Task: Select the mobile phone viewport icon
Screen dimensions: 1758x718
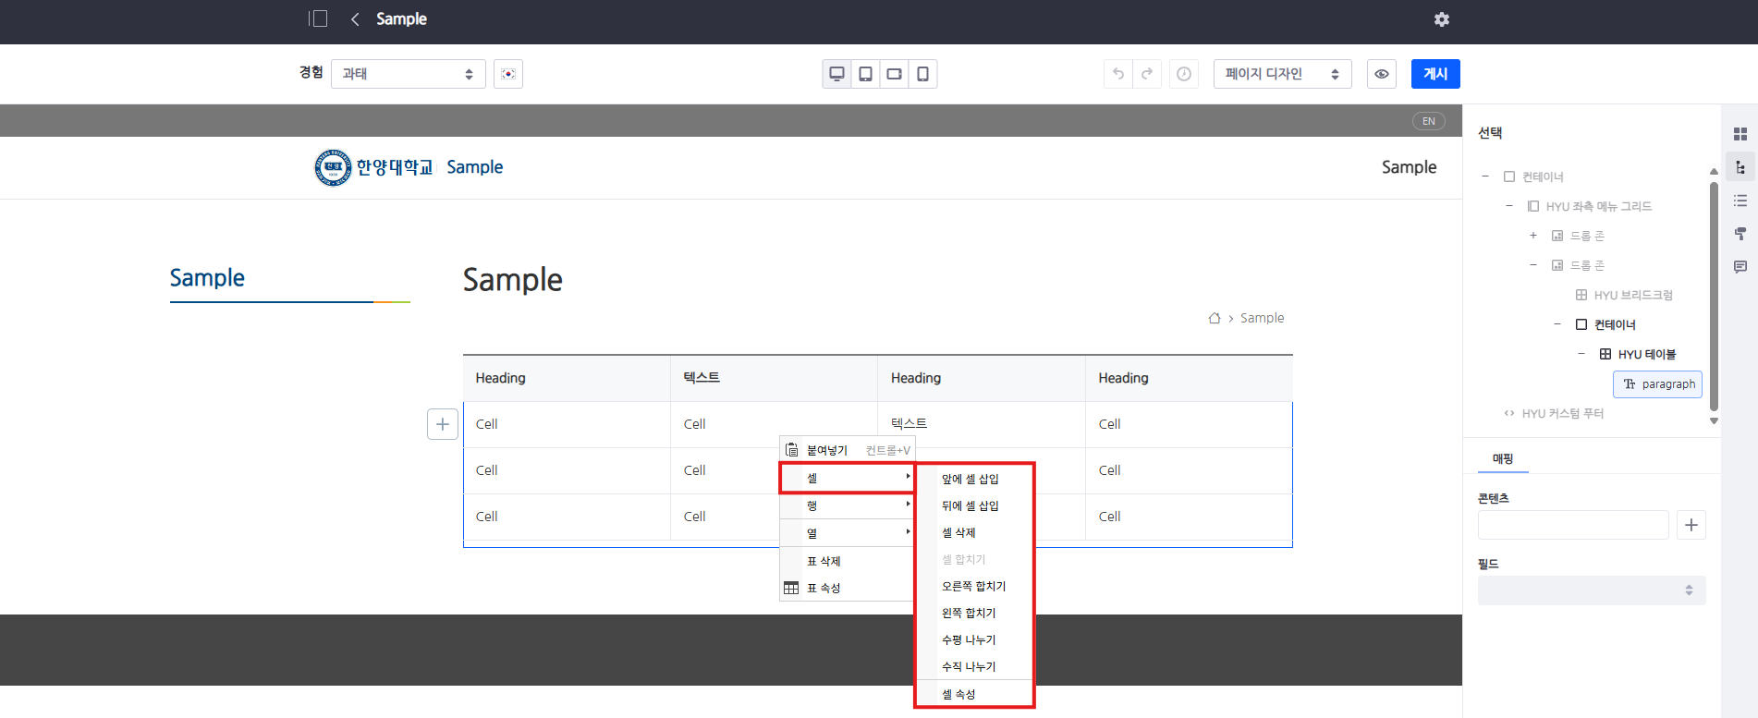Action: [922, 74]
